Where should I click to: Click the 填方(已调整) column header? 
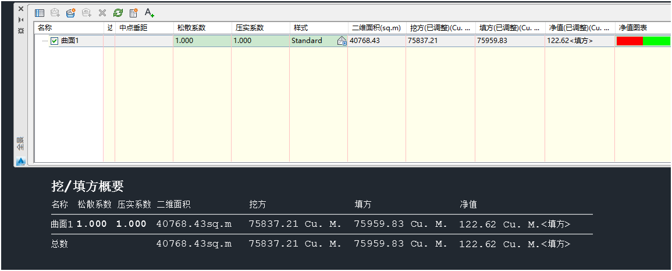pyautogui.click(x=510, y=28)
